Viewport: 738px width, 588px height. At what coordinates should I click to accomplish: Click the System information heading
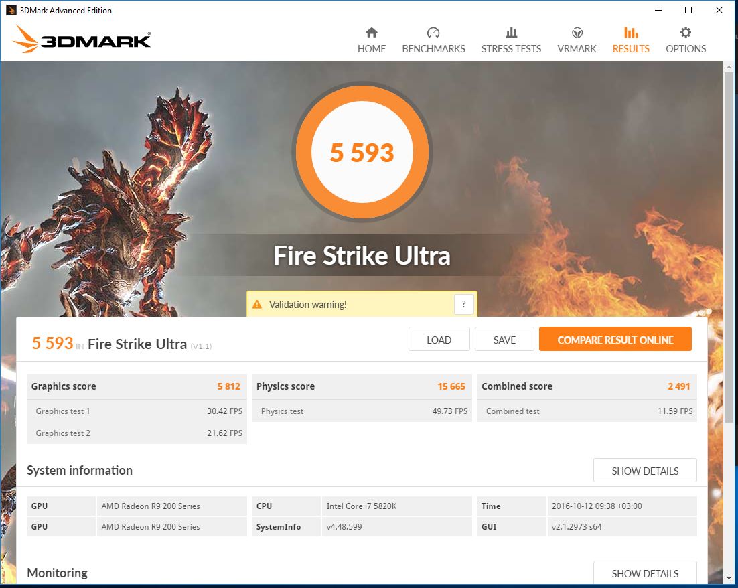pos(80,470)
